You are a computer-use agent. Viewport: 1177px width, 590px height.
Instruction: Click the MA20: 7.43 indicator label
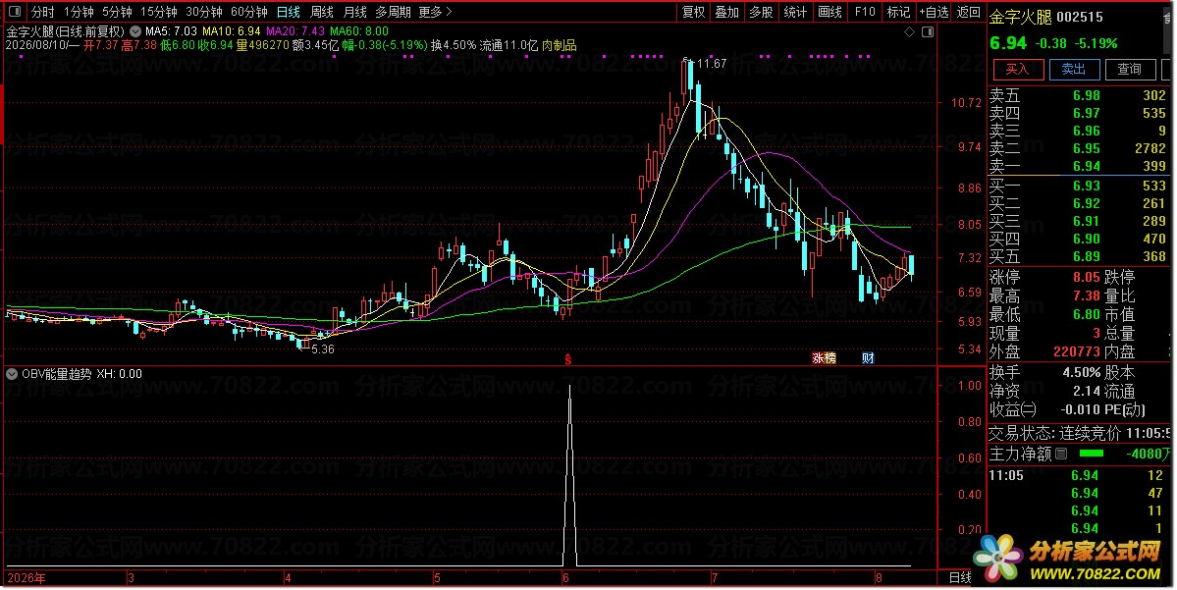tap(295, 31)
